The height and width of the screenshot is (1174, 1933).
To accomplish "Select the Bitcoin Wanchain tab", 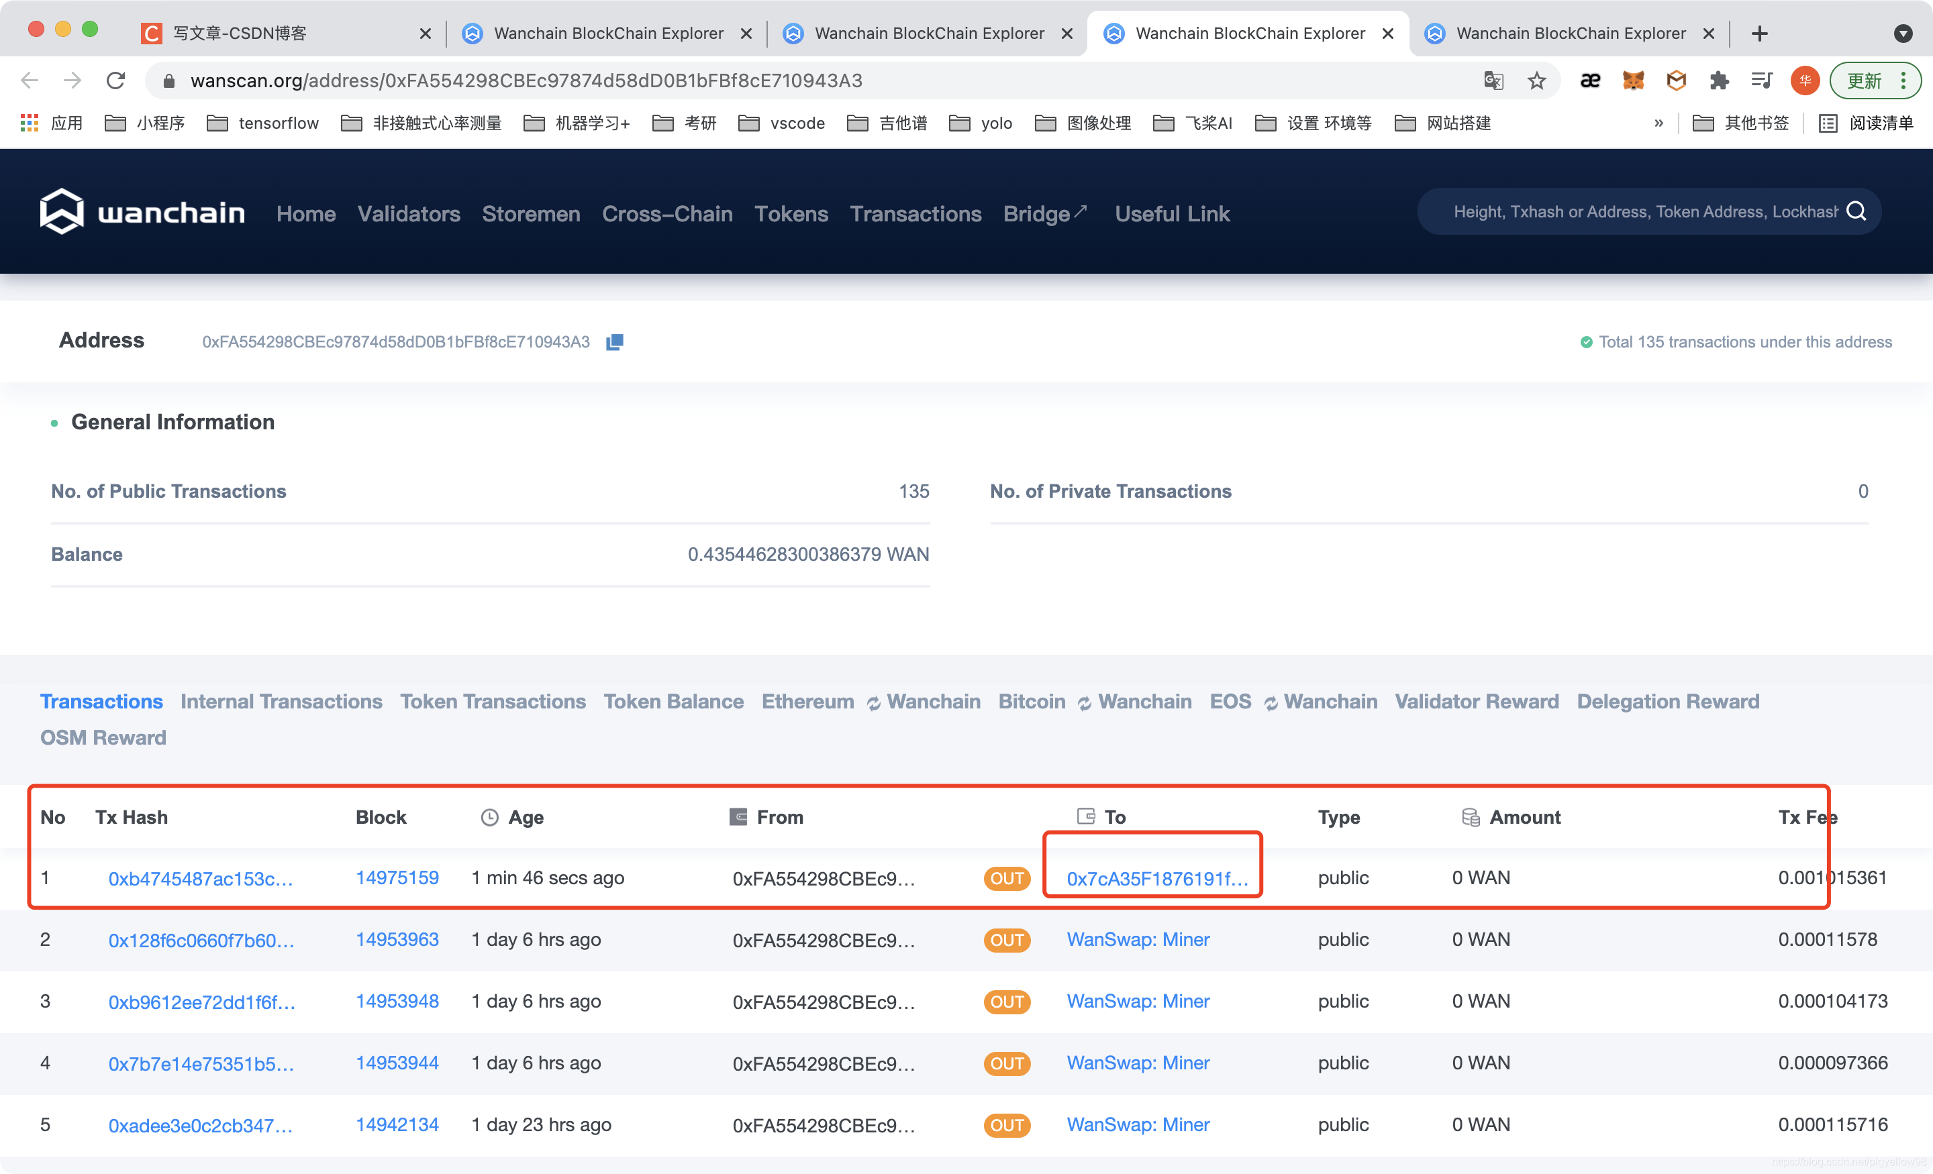I will [x=1095, y=701].
